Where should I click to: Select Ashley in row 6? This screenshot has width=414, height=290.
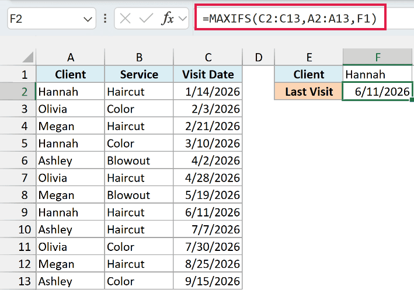[x=71, y=160]
